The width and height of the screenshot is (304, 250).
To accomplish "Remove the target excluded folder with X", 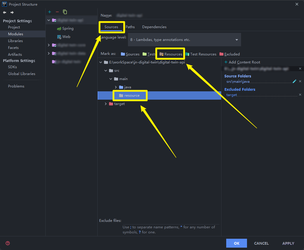I will (300, 95).
